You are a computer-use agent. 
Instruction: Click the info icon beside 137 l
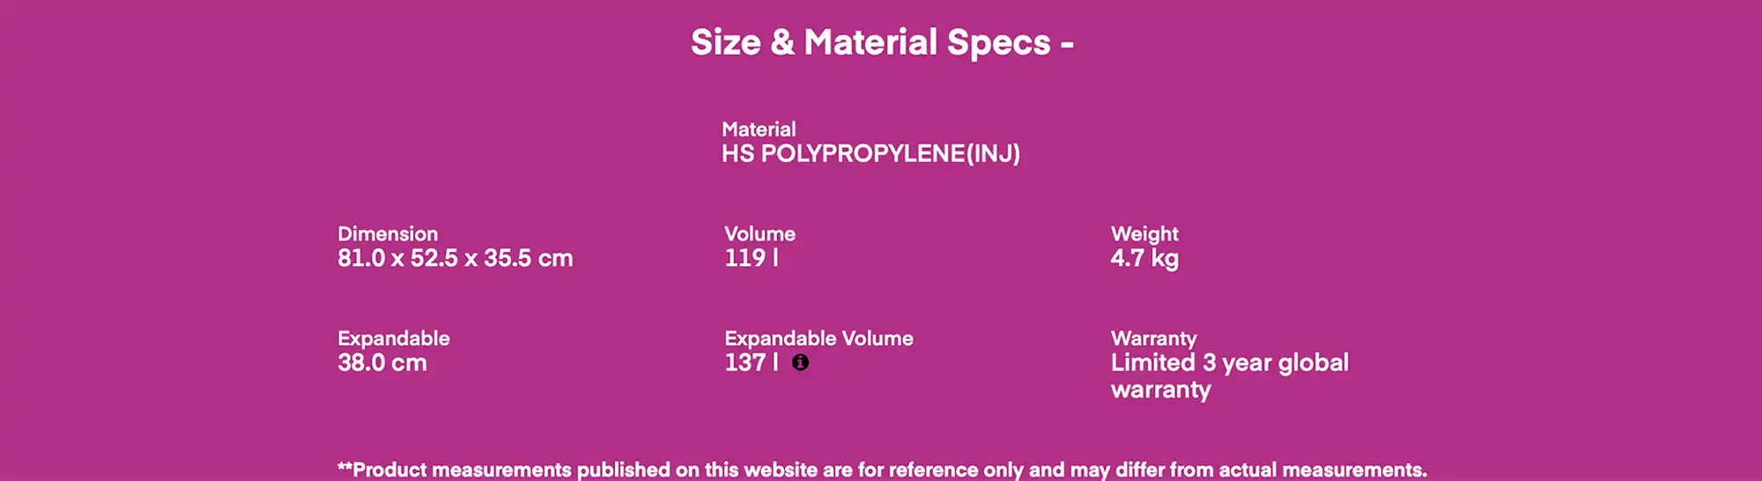pyautogui.click(x=800, y=362)
